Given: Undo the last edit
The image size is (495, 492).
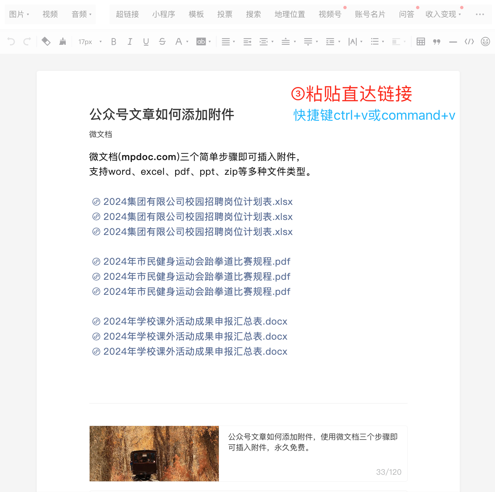Looking at the screenshot, I should coord(11,41).
